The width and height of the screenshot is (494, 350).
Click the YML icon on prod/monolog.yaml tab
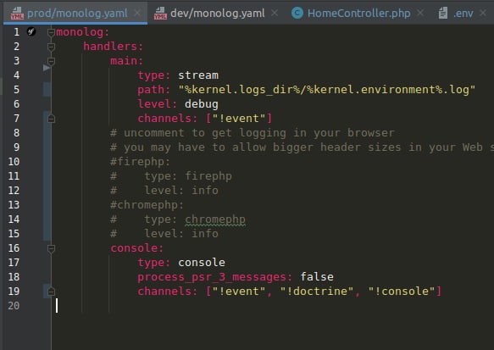pyautogui.click(x=17, y=14)
